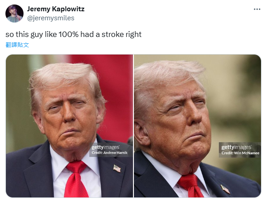Screen dimensions: 266x206
Task: Open the left photo with red background
Action: (69, 126)
